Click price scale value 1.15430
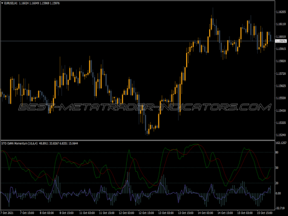Image resolution: width=288 pixels, height=216 pixels. pyautogui.click(x=281, y=110)
